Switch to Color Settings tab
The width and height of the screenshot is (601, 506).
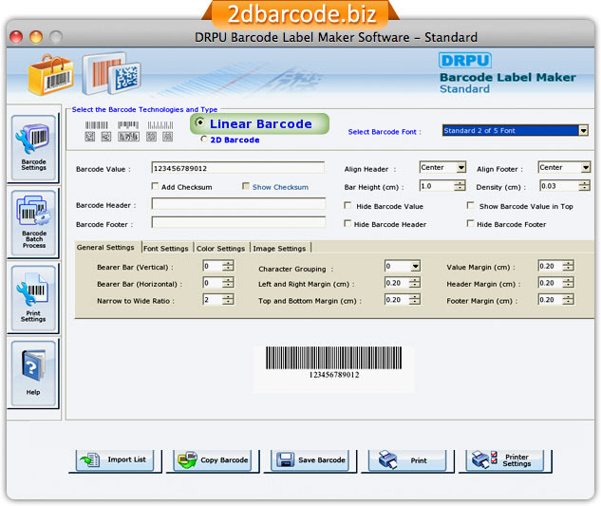221,249
